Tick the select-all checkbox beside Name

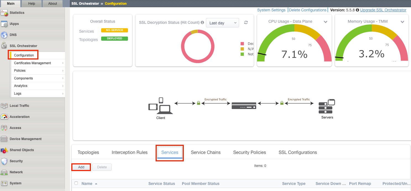tap(76, 183)
